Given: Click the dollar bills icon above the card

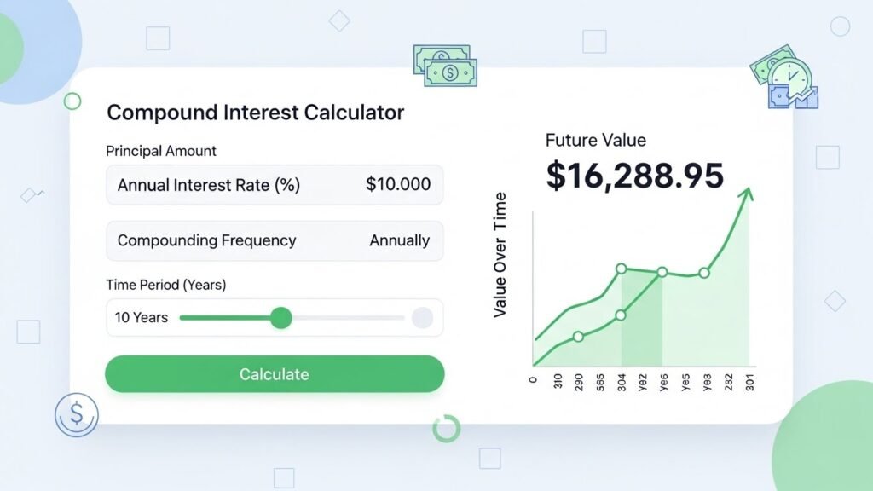Looking at the screenshot, I should pos(445,65).
